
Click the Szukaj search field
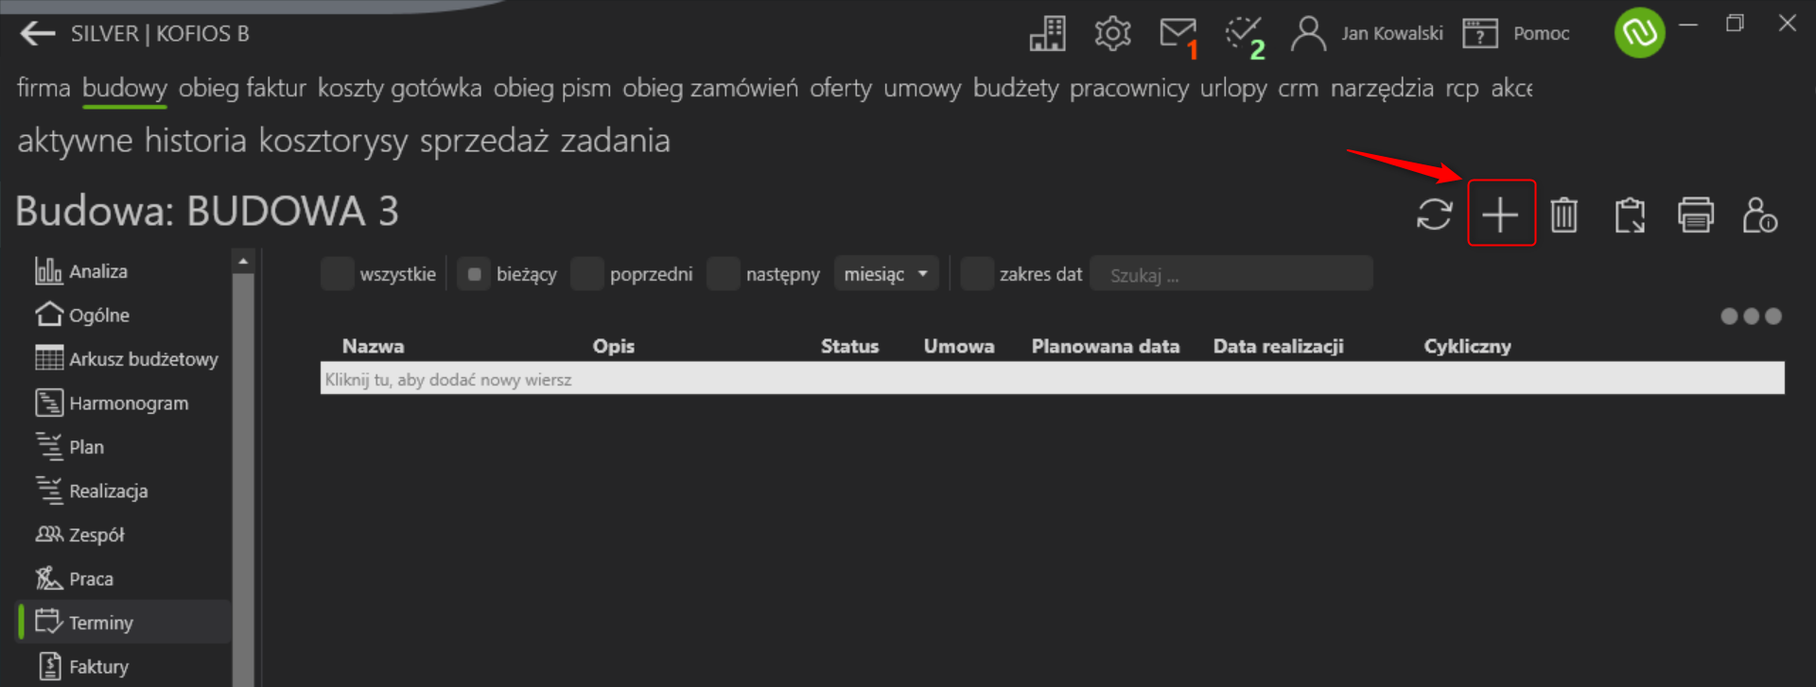(x=1231, y=274)
